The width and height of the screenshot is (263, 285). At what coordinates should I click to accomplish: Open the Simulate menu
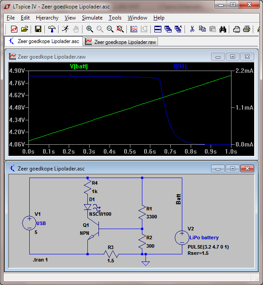point(92,18)
